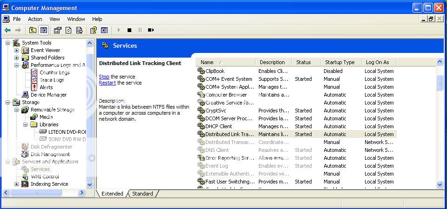Select the Alerts icon in tree
This screenshot has height=209, width=447.
tap(34, 87)
